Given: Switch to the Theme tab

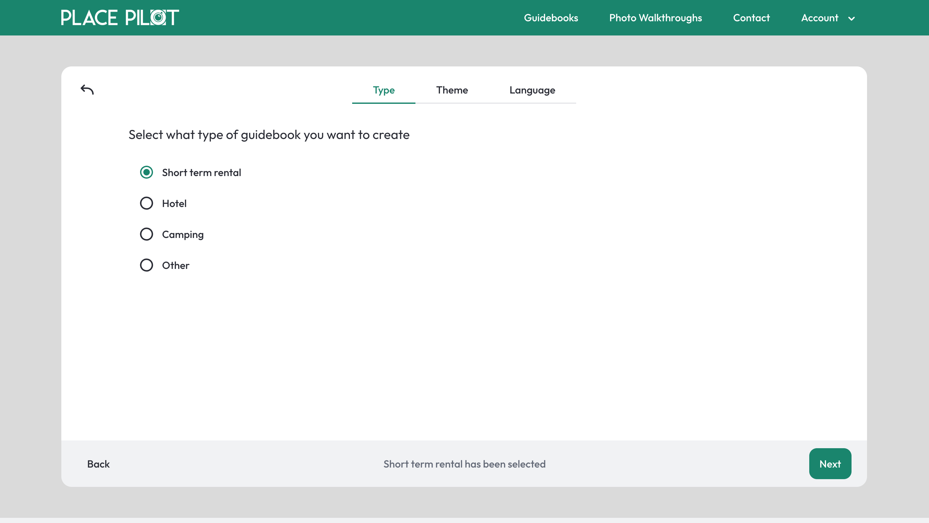Looking at the screenshot, I should click(452, 90).
